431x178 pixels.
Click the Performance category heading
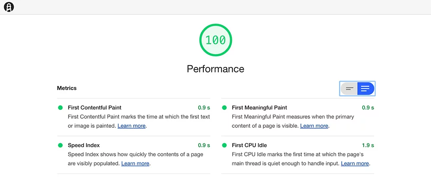215,69
